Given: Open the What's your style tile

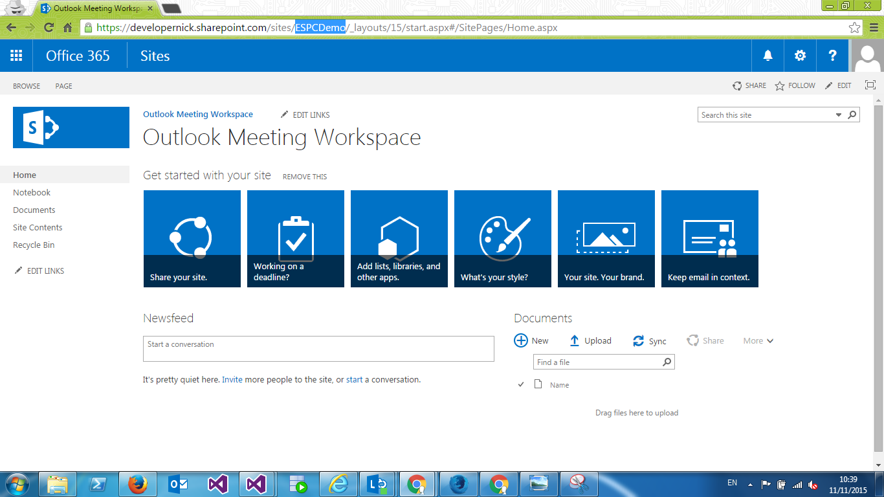Looking at the screenshot, I should (503, 239).
